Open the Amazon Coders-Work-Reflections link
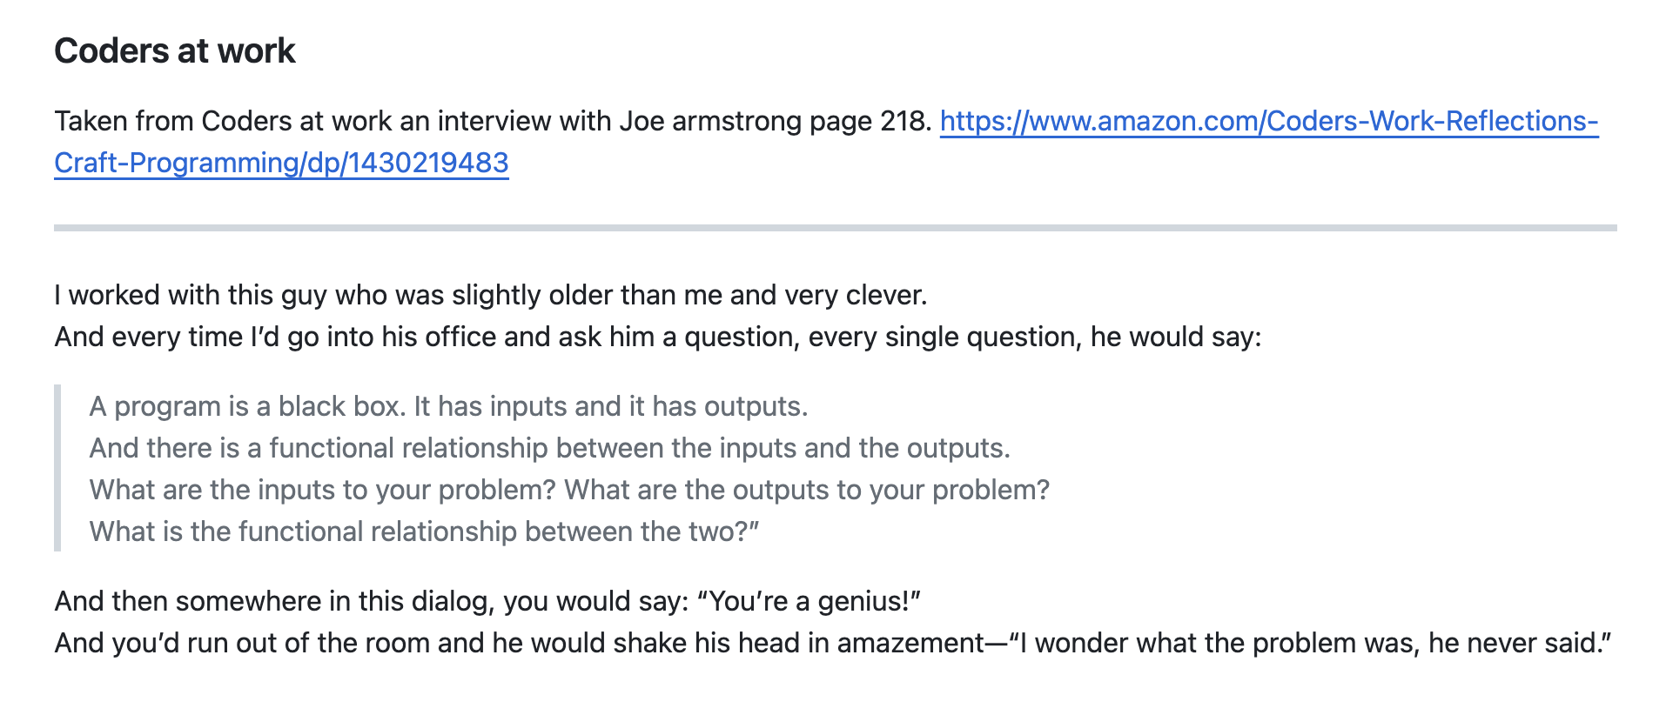Image resolution: width=1666 pixels, height=715 pixels. pyautogui.click(x=1268, y=121)
